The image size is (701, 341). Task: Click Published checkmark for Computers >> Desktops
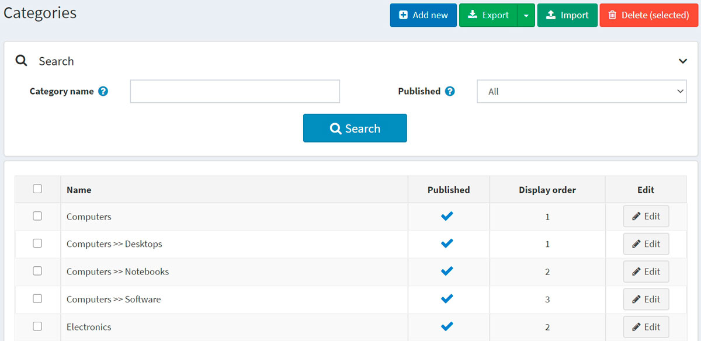coord(447,244)
